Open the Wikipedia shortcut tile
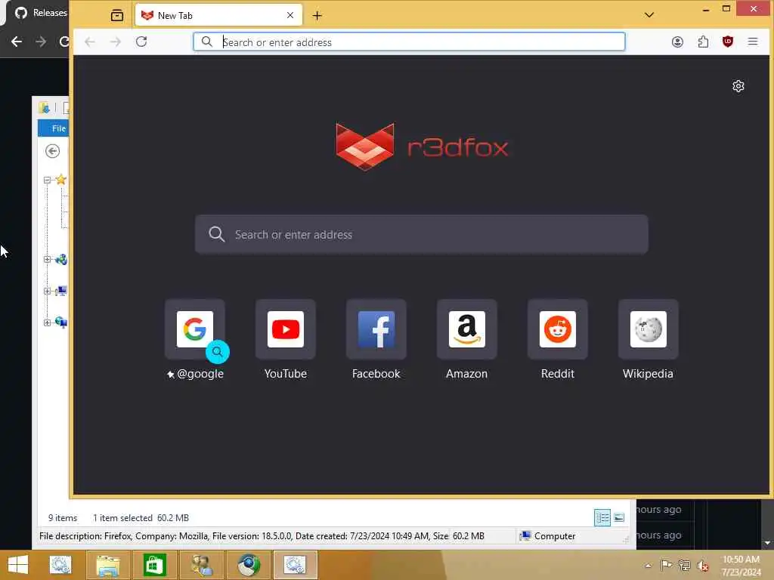Viewport: 774px width, 580px height. (648, 329)
